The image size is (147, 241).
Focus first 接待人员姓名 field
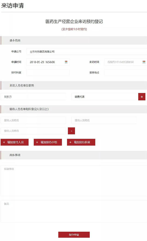pyautogui.click(x=33, y=120)
